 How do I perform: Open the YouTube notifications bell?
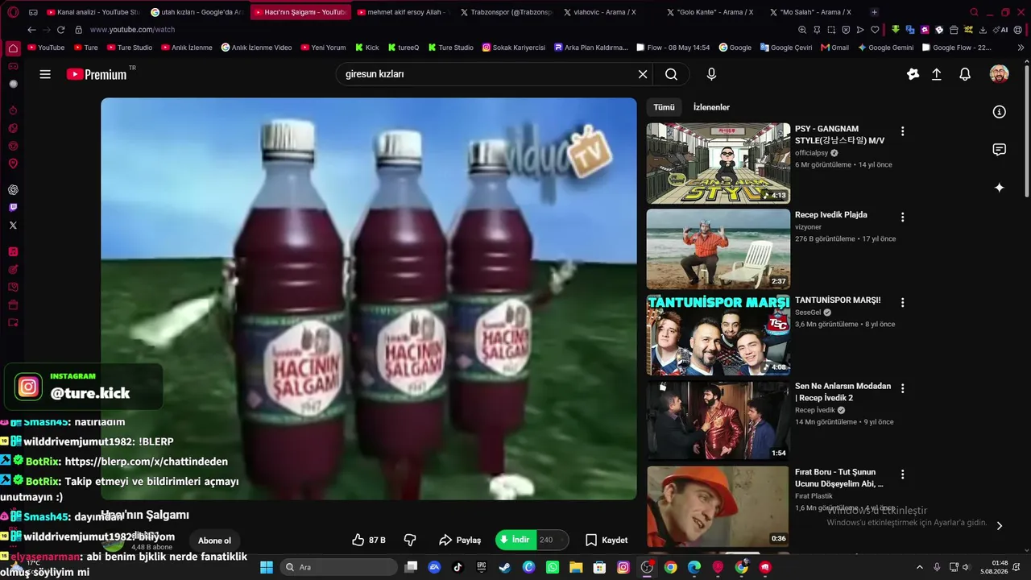(965, 74)
